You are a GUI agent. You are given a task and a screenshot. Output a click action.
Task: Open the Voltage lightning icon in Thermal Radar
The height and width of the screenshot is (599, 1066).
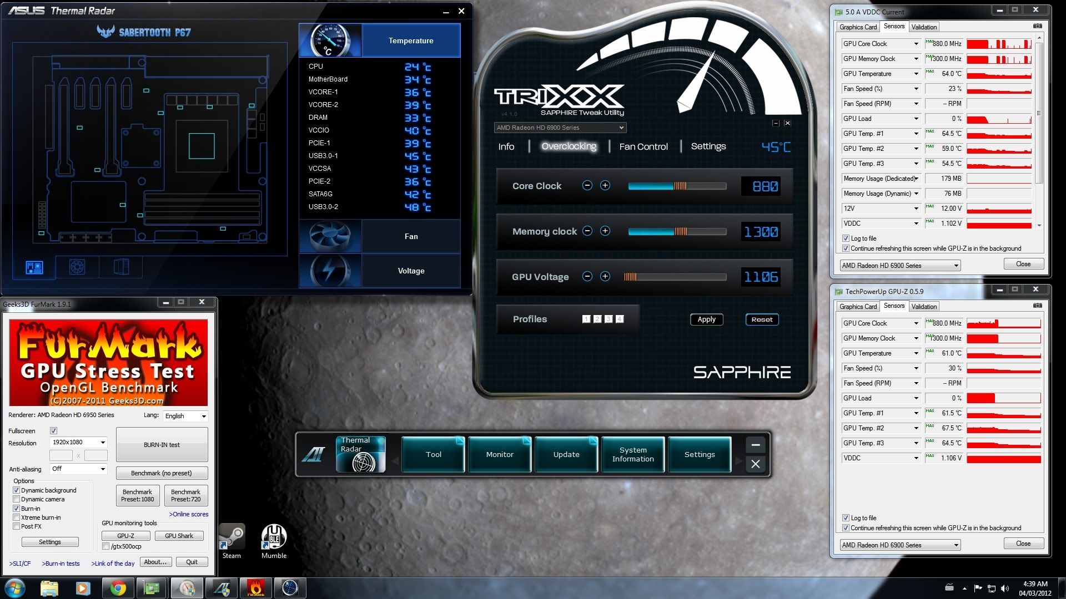pos(330,271)
